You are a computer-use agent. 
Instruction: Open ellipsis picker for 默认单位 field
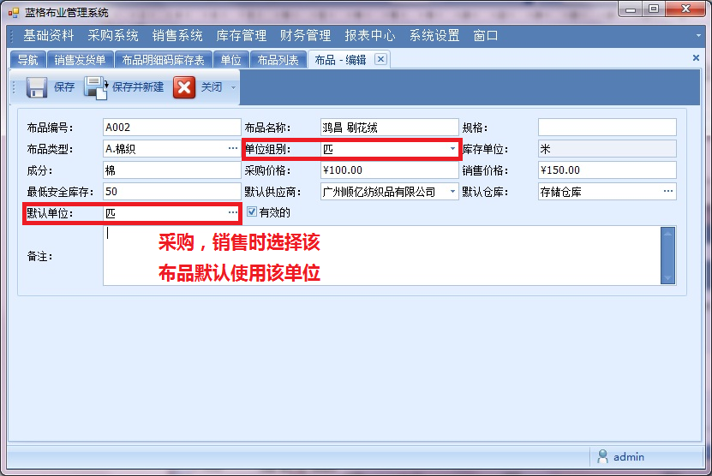232,212
